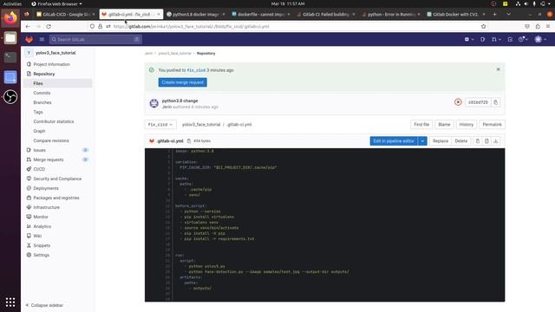Click the Security and Compliance shield icon

tap(29, 179)
